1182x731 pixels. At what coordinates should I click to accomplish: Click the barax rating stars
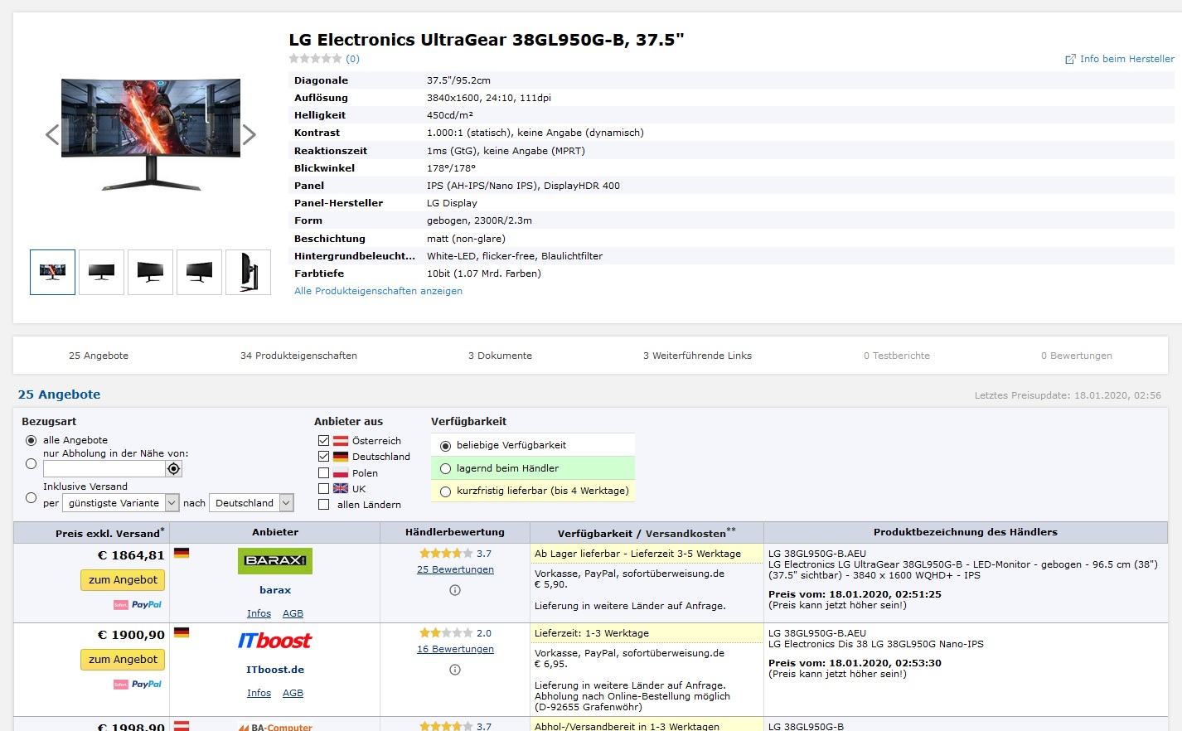(446, 553)
